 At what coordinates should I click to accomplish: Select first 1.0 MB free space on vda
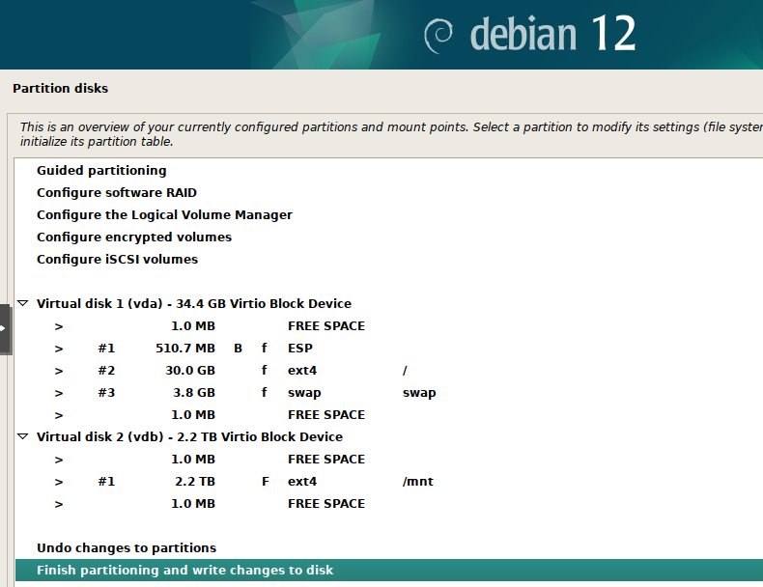tap(389, 325)
